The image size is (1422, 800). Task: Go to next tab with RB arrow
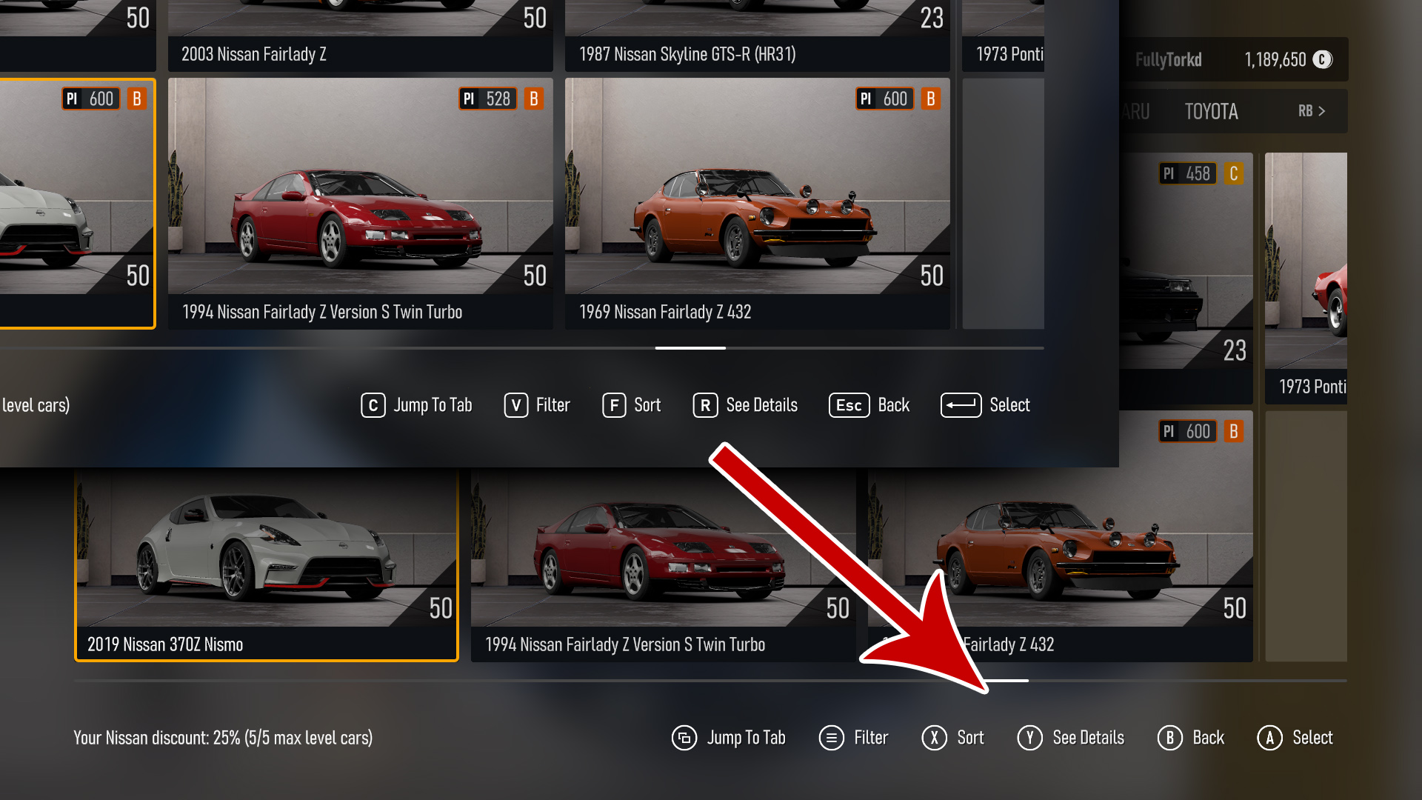(1312, 111)
